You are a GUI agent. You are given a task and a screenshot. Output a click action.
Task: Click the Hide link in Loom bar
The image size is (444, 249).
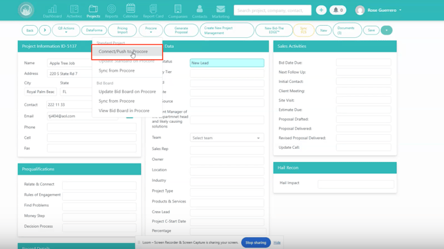point(277,242)
